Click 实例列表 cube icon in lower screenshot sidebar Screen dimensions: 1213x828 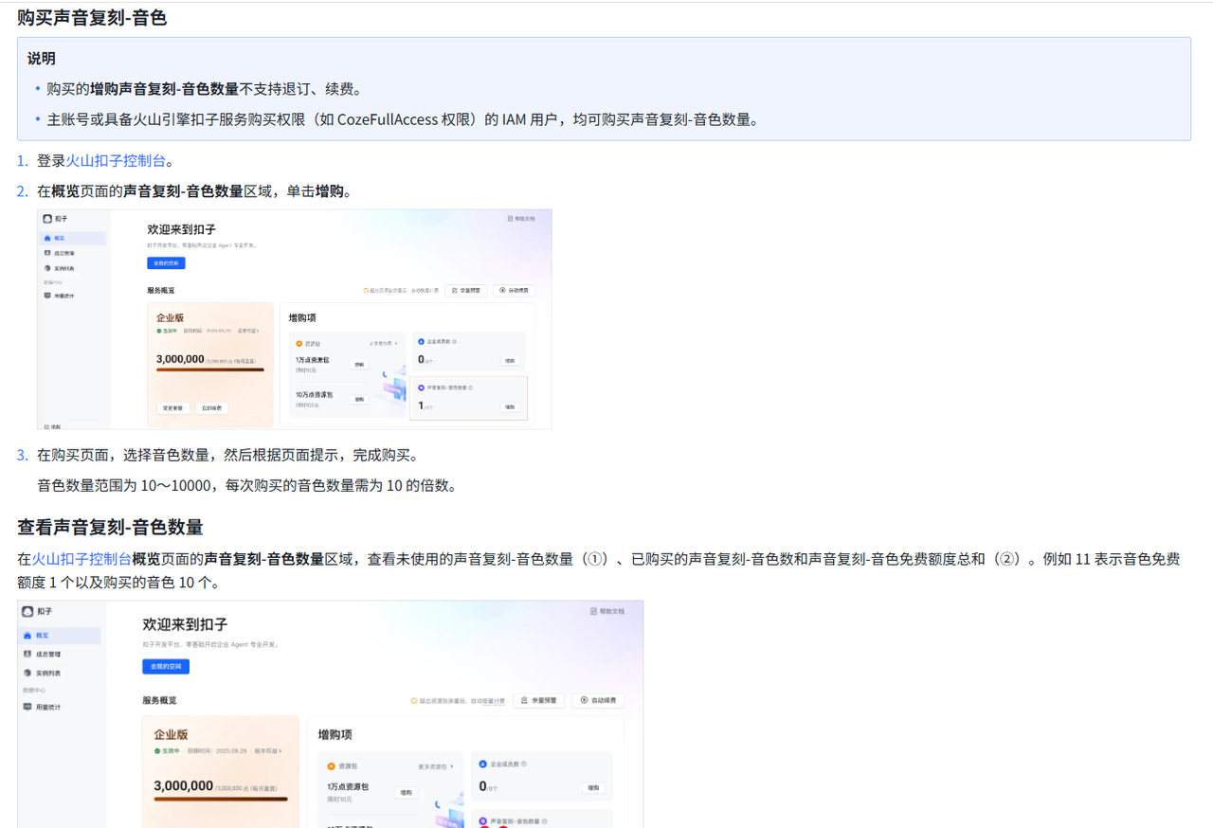click(27, 673)
